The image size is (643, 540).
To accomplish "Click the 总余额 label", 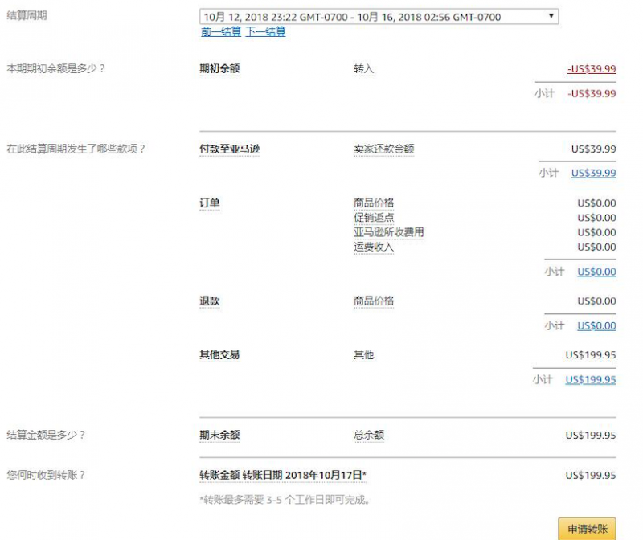I will pyautogui.click(x=369, y=435).
